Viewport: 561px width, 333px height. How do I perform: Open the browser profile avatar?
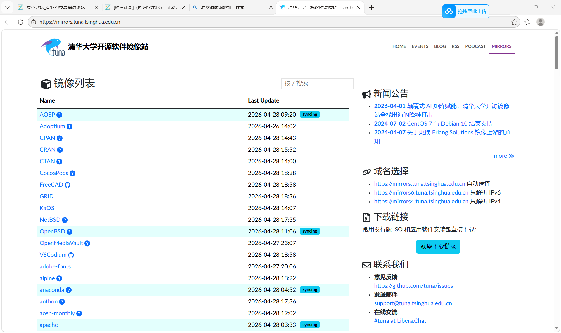541,22
